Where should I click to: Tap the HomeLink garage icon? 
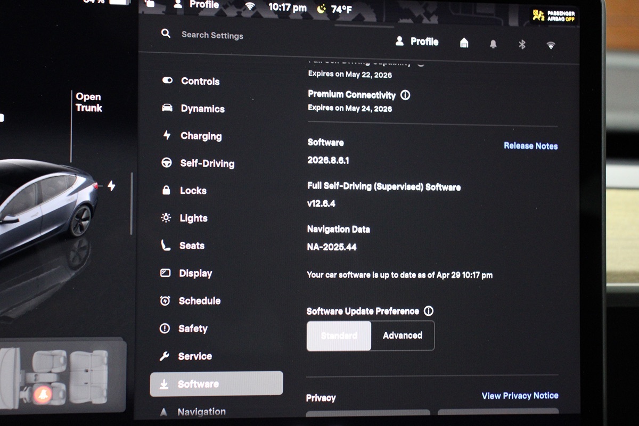(x=464, y=43)
